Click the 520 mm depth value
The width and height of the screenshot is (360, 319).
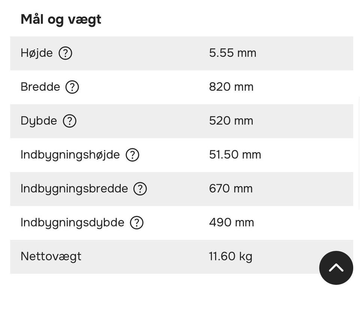pyautogui.click(x=231, y=121)
